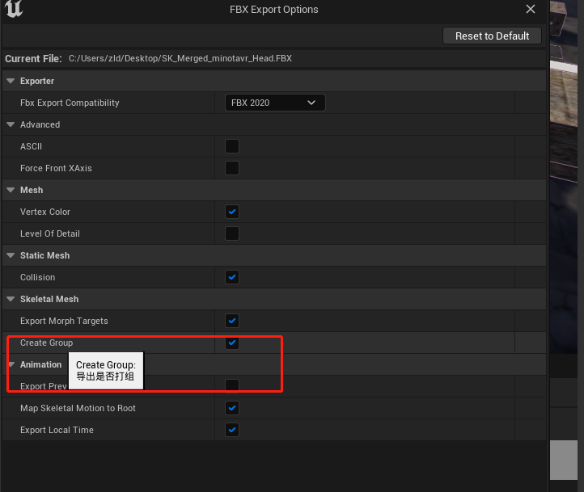Uncheck Export Local Time checkbox

(x=232, y=430)
